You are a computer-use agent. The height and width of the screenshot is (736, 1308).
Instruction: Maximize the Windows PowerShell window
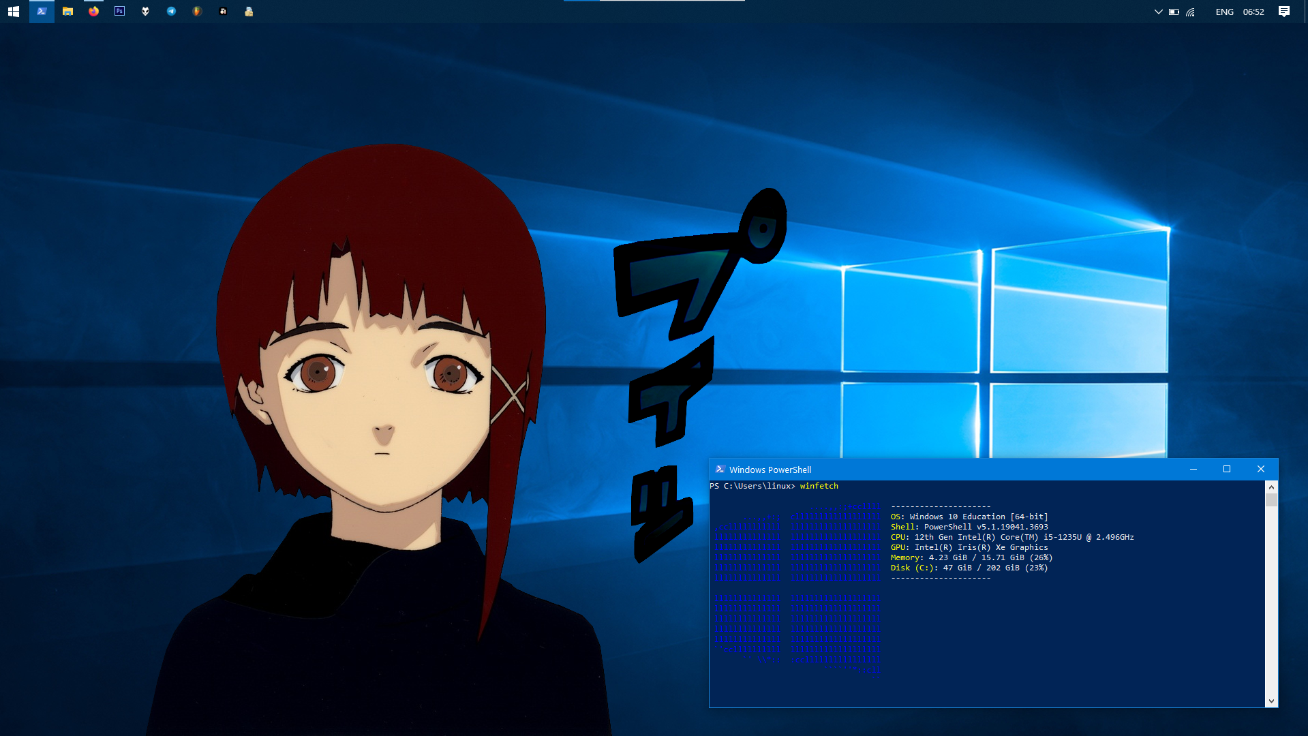(x=1227, y=470)
